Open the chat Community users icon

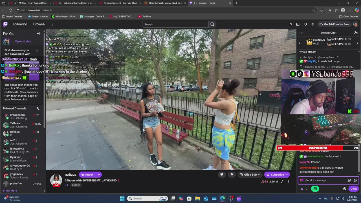(356, 33)
